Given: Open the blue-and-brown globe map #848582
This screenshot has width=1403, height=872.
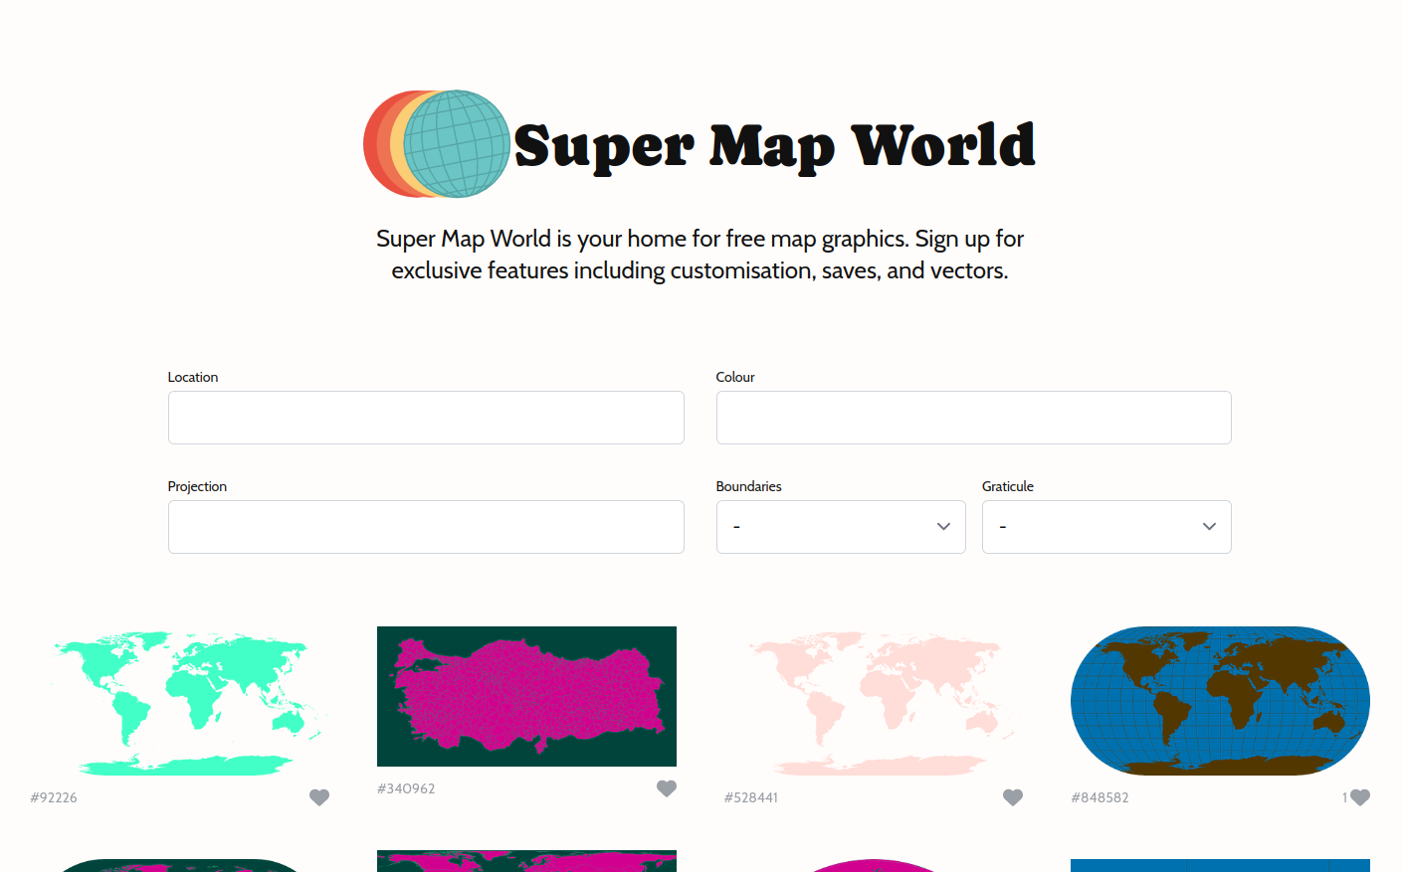Looking at the screenshot, I should coord(1219,700).
